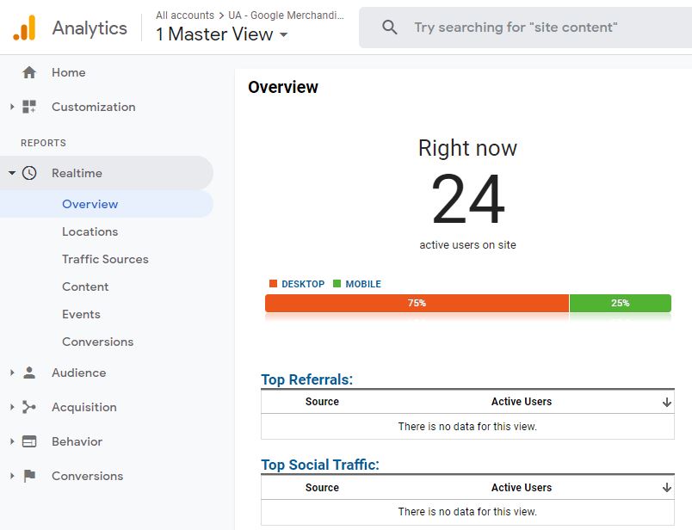Click the Google Analytics logo
The height and width of the screenshot is (530, 692).
point(24,28)
